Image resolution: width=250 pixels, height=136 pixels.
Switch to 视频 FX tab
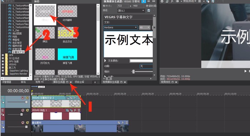point(40,82)
